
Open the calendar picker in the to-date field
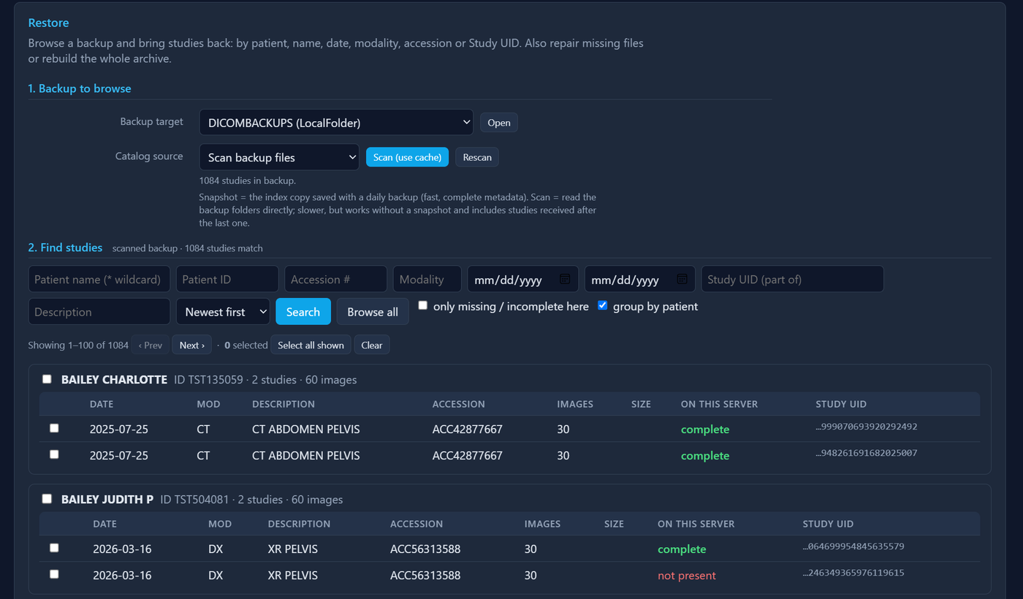pyautogui.click(x=682, y=279)
